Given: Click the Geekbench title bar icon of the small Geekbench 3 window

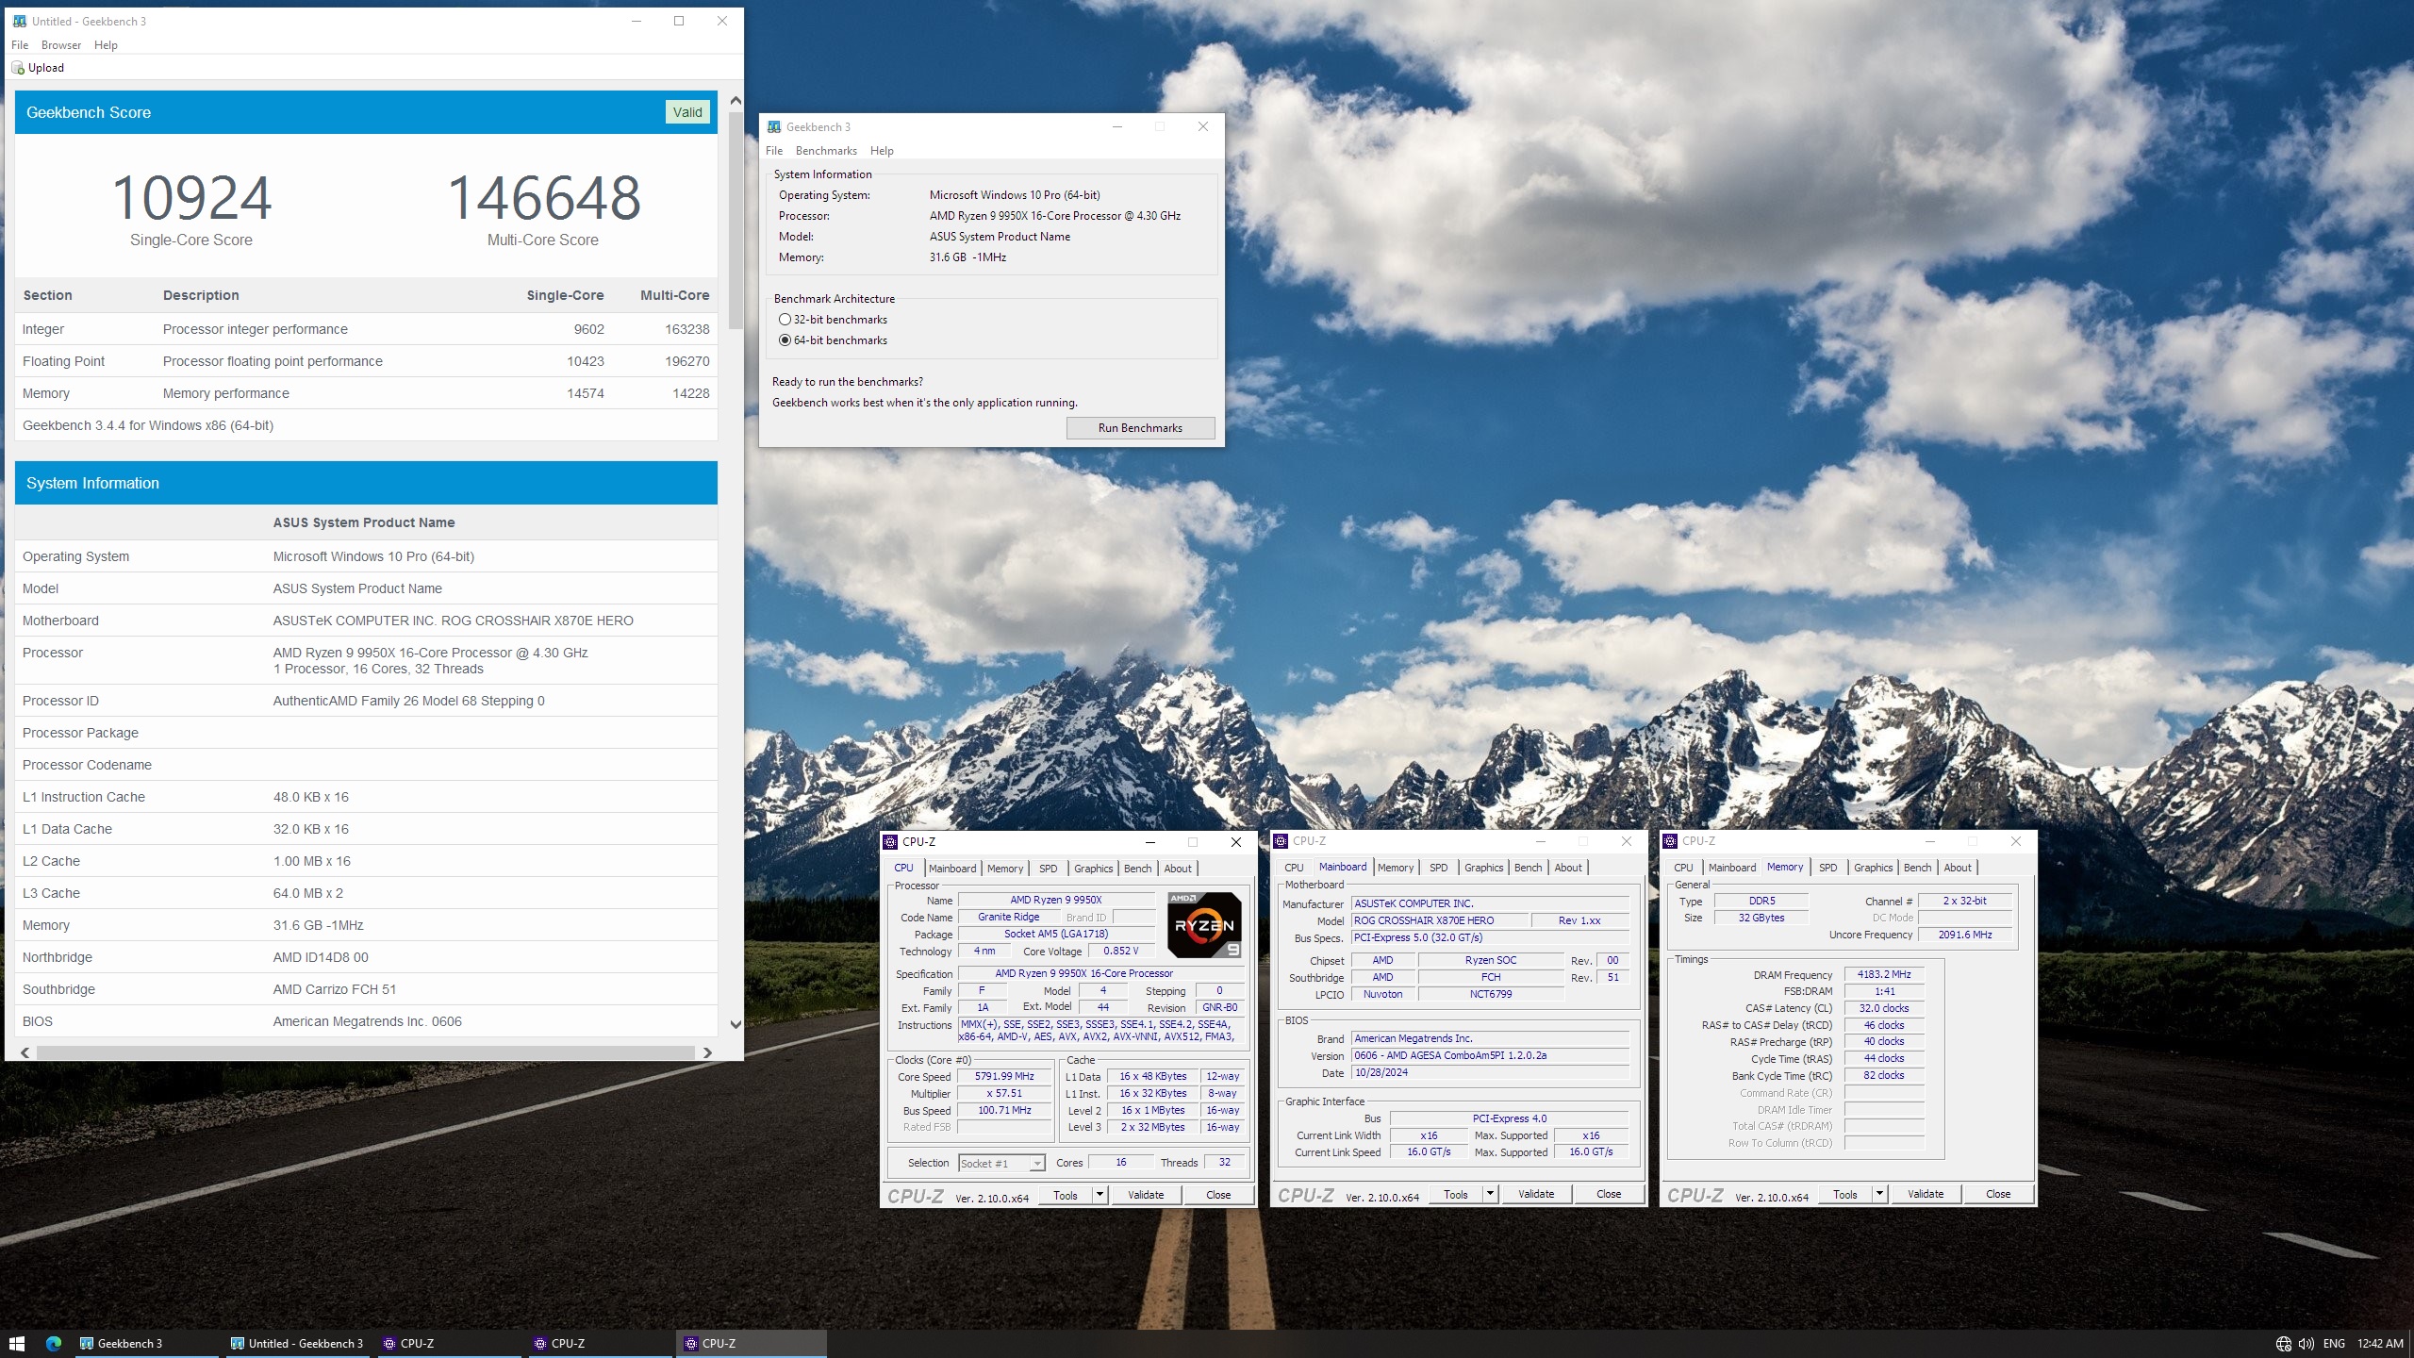Looking at the screenshot, I should coord(774,127).
